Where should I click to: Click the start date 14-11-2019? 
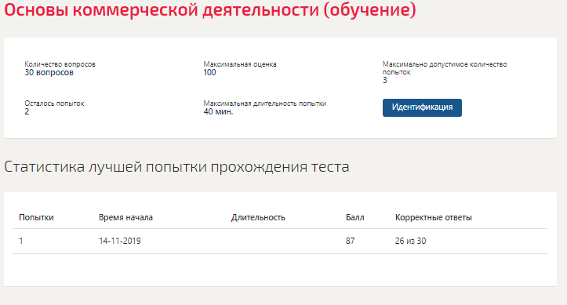click(x=120, y=241)
